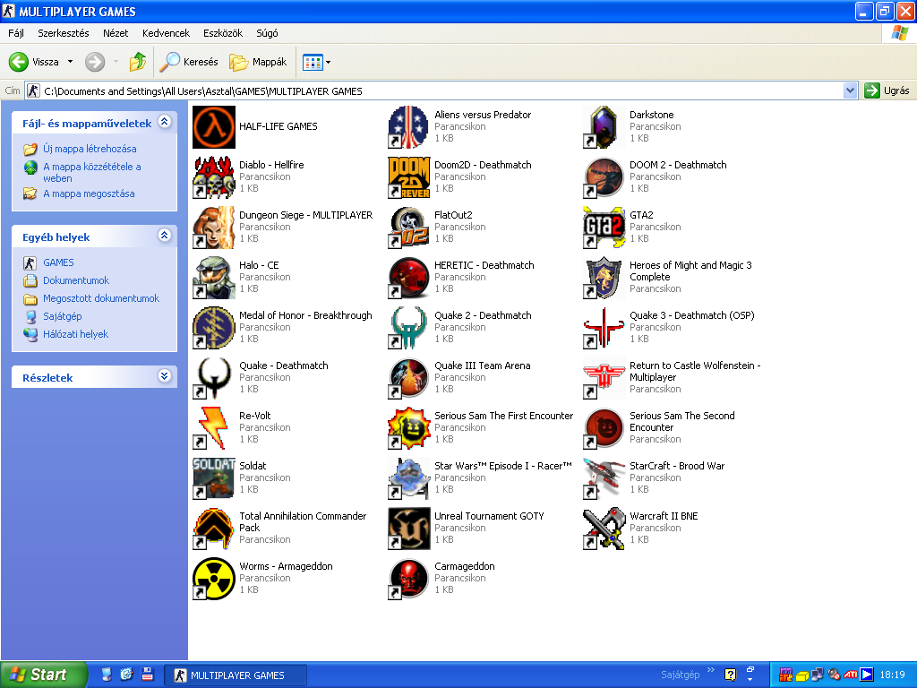
Task: Collapse the Egyéb helyek panel
Action: pos(165,236)
